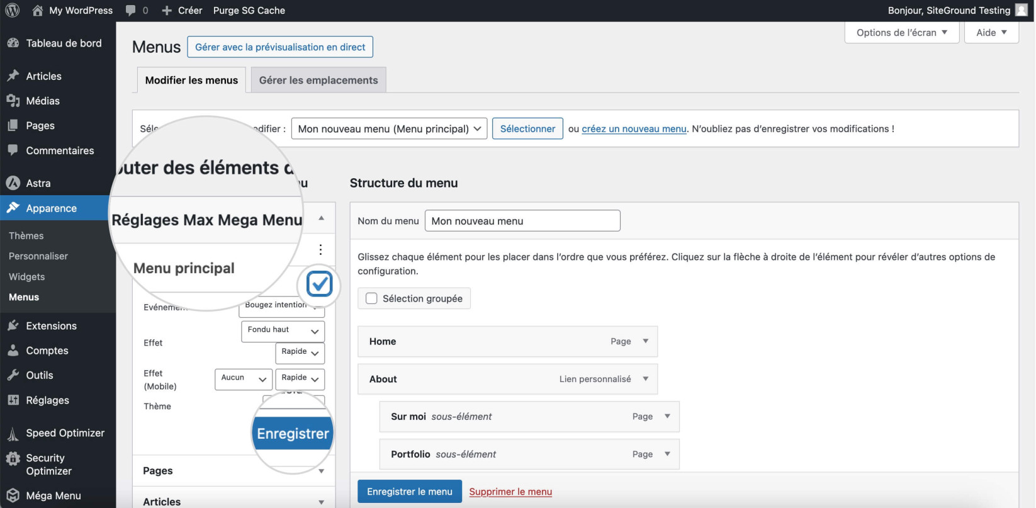Select the Home menu item bar

point(507,341)
